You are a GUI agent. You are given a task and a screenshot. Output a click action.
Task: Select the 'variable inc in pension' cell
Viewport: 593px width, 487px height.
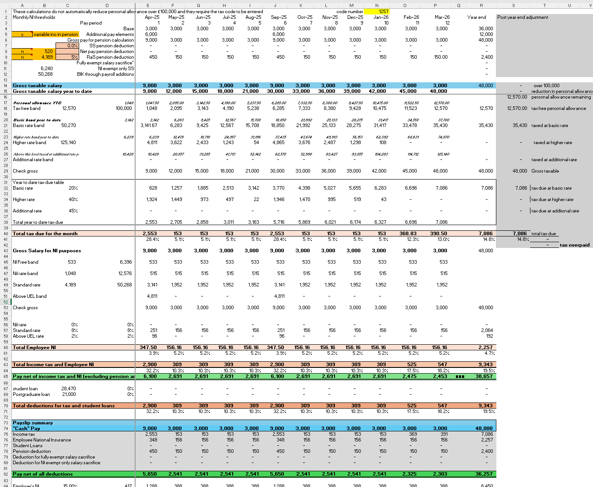(56, 34)
